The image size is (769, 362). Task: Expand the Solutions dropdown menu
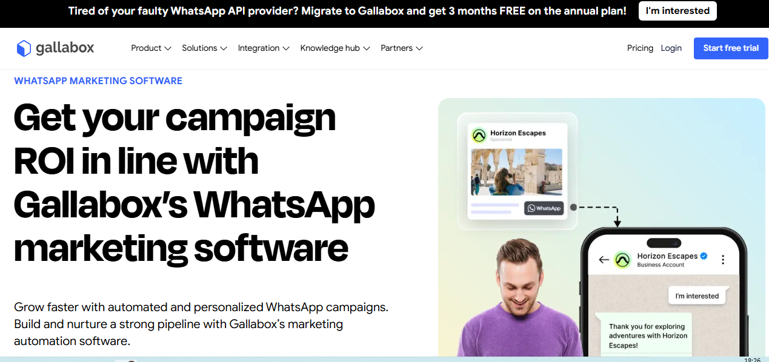pyautogui.click(x=205, y=48)
